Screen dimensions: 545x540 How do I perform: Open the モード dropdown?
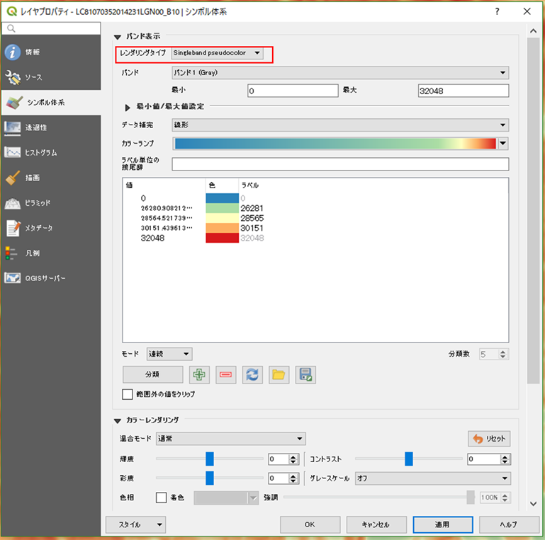click(169, 354)
